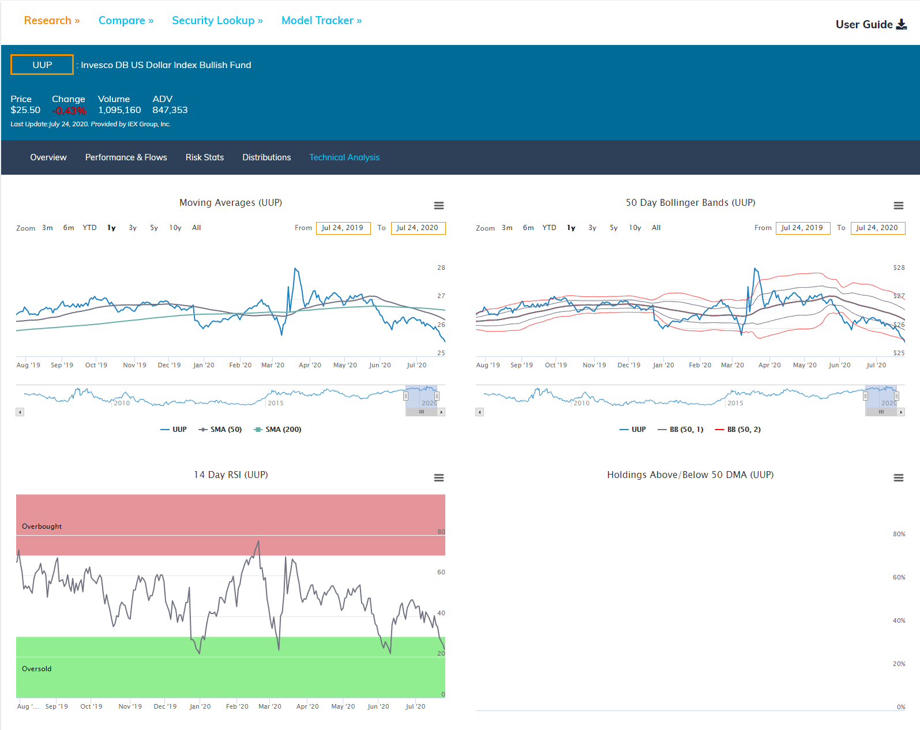Set Moving Averages zoom to All
The image size is (920, 730).
[x=197, y=228]
